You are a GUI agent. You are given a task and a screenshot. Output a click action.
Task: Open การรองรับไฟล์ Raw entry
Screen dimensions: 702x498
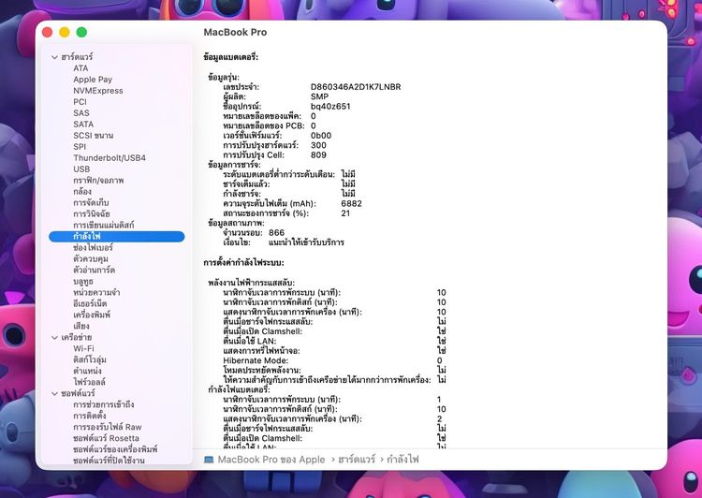(107, 427)
